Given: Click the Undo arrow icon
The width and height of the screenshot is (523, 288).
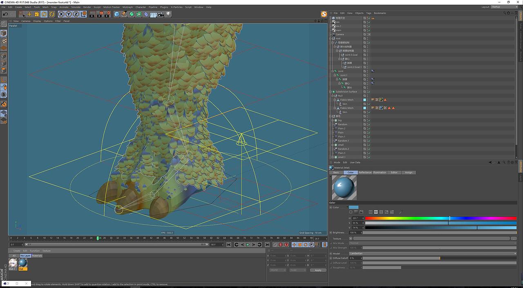Looking at the screenshot, I should point(5,14).
